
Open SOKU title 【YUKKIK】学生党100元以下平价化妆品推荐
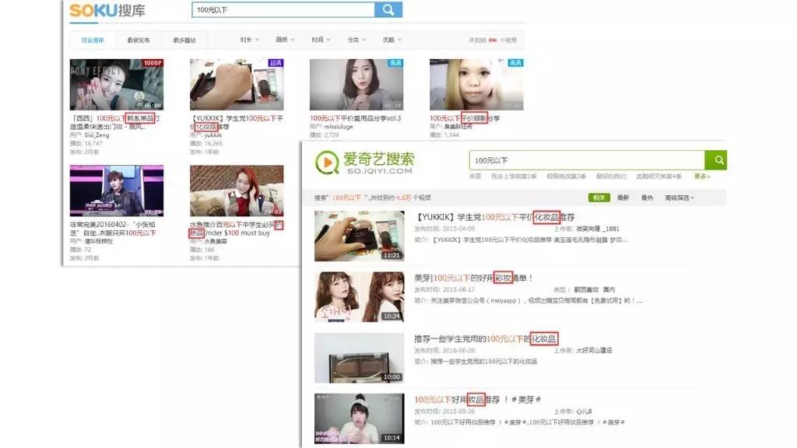coord(237,122)
